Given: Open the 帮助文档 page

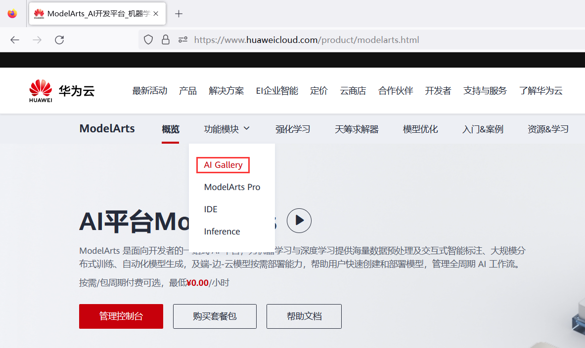Looking at the screenshot, I should tap(304, 316).
